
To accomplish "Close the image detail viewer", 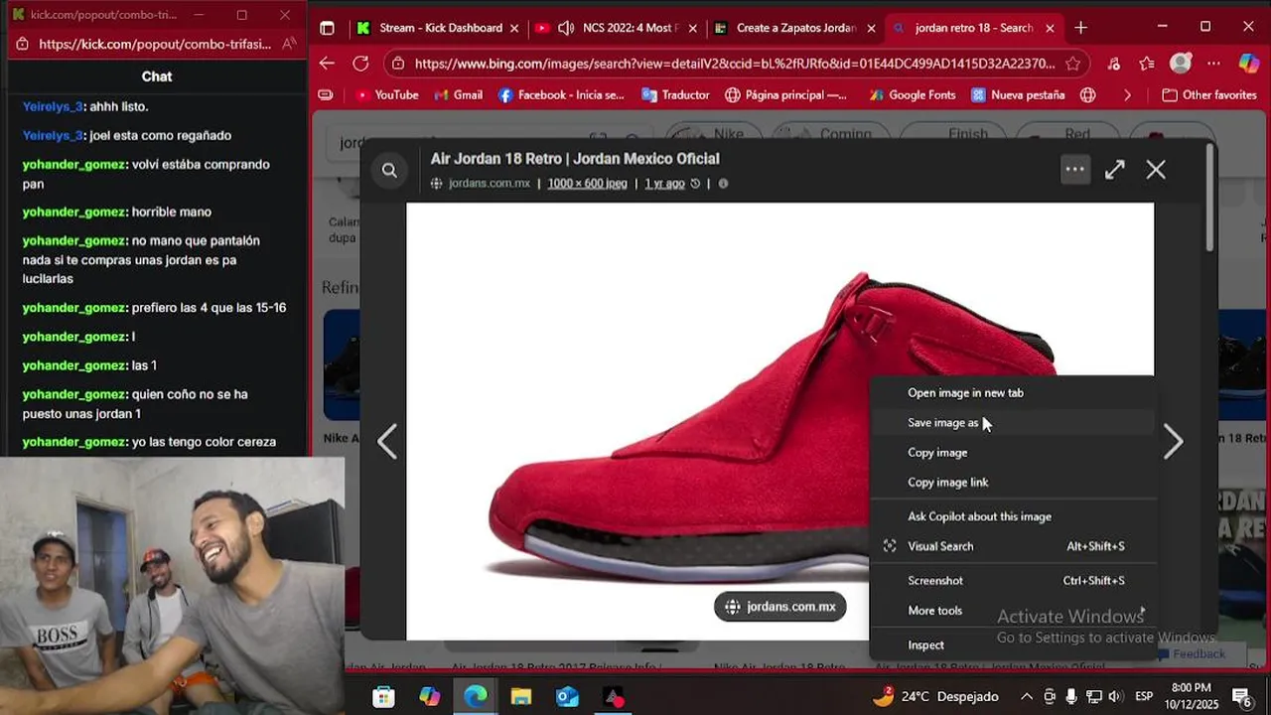I will [x=1156, y=170].
